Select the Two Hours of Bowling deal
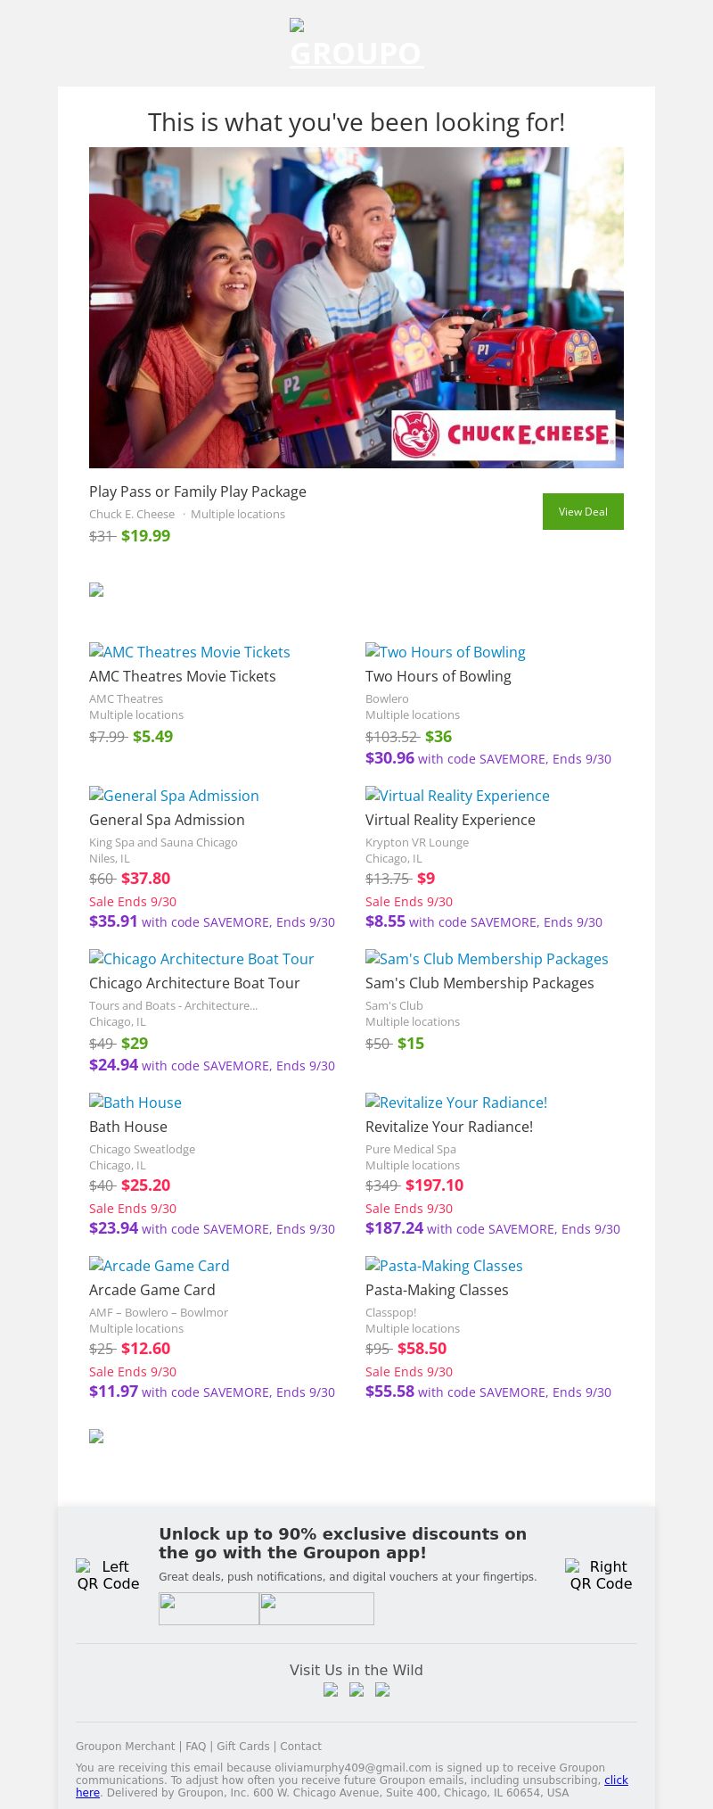 click(438, 676)
